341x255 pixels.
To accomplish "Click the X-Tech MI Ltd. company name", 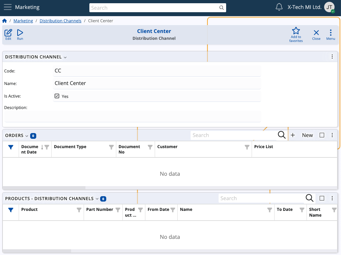I will tap(304, 7).
